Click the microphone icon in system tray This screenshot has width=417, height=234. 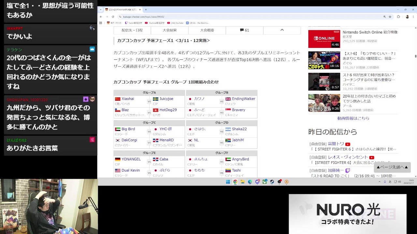pyautogui.click(x=385, y=182)
